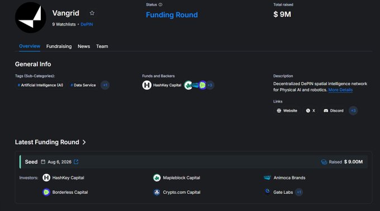This screenshot has height=211, width=380.
Task: Open Borderless Capital investor name
Action: (70, 192)
